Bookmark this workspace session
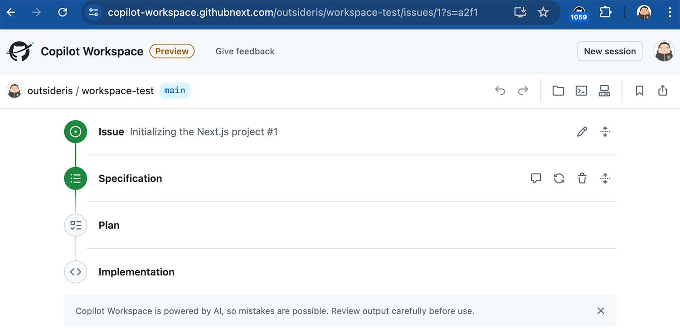The width and height of the screenshot is (680, 328). [x=640, y=91]
